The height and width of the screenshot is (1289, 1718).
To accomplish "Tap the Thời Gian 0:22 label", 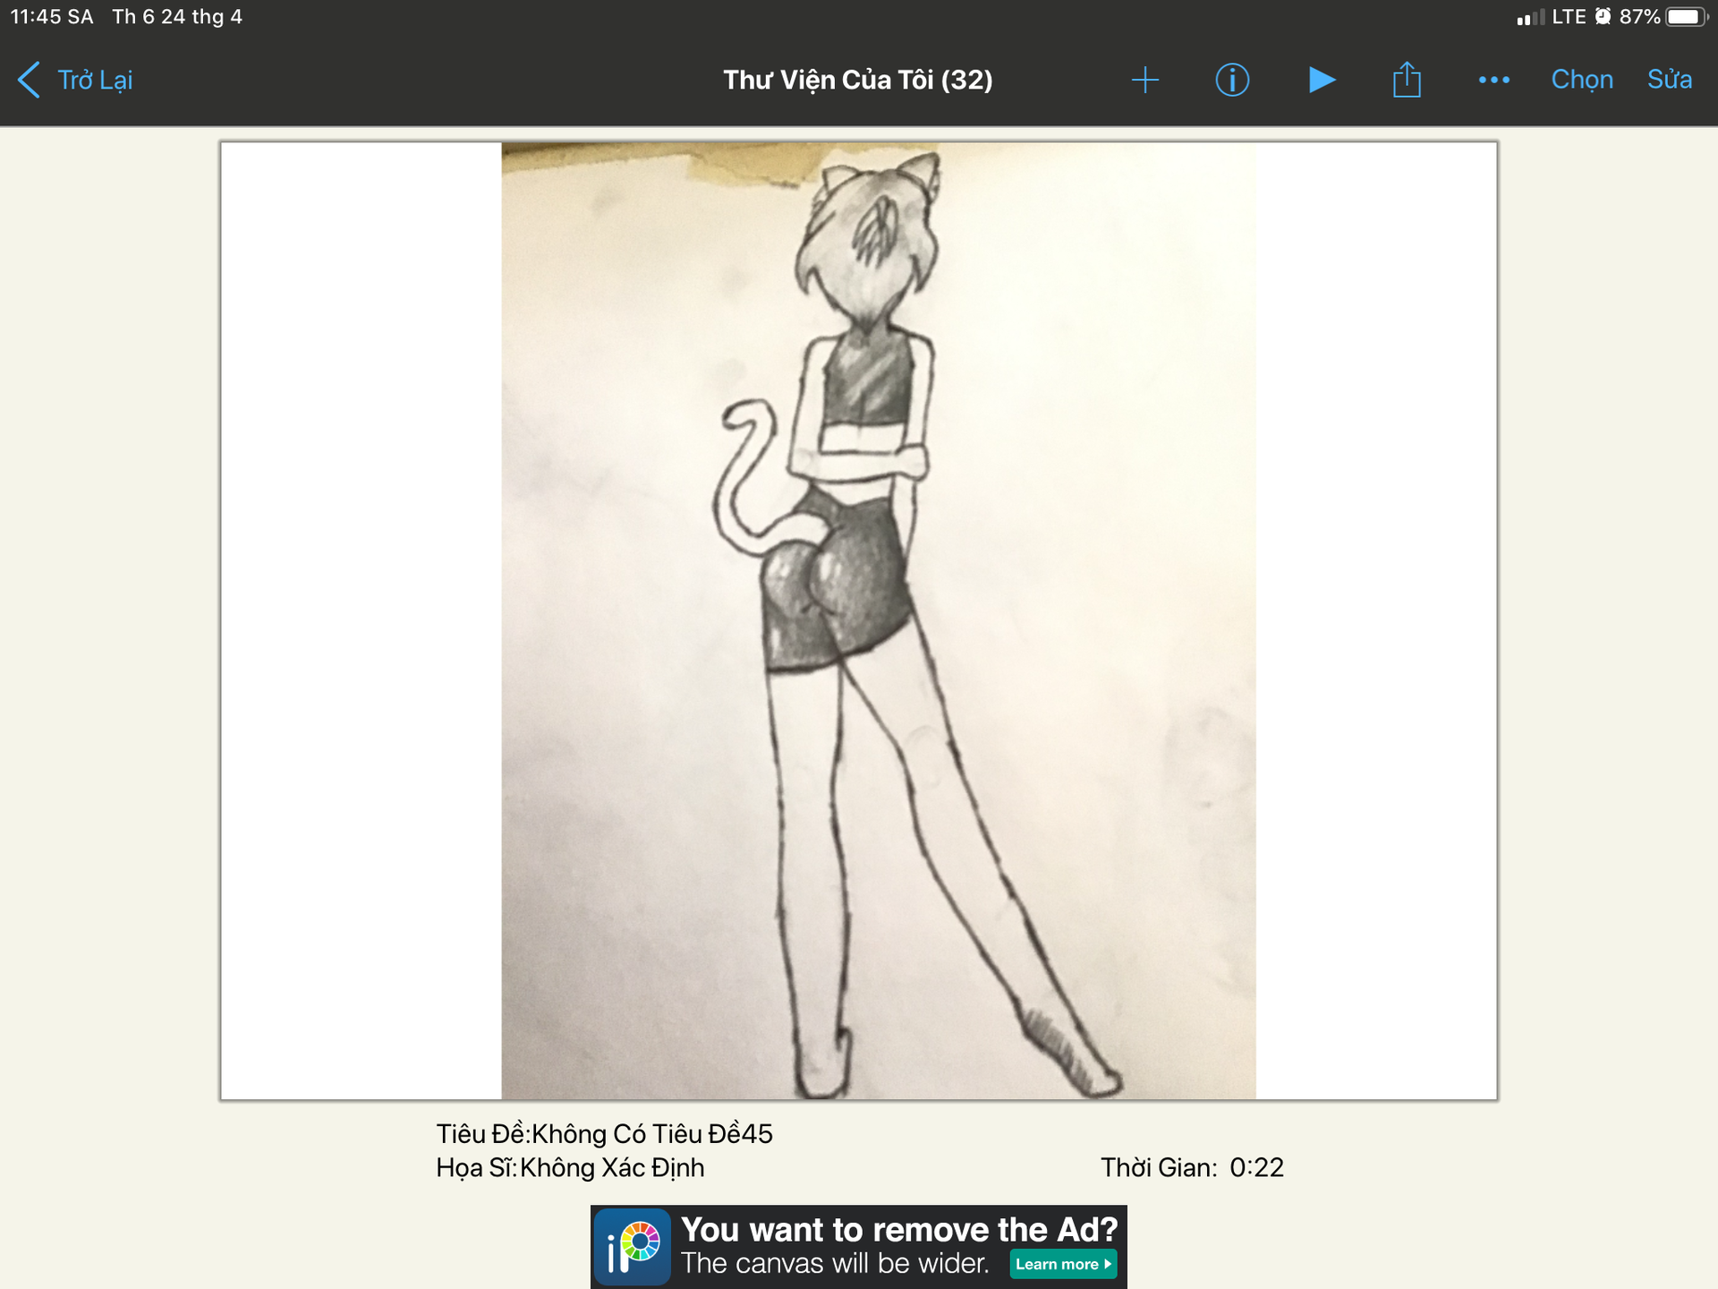I will [x=1192, y=1167].
